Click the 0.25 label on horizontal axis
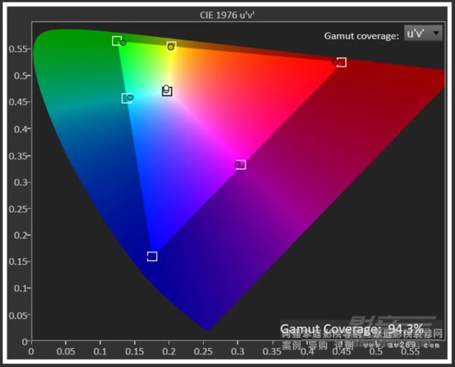This screenshot has height=367, width=455. pyautogui.click(x=169, y=351)
